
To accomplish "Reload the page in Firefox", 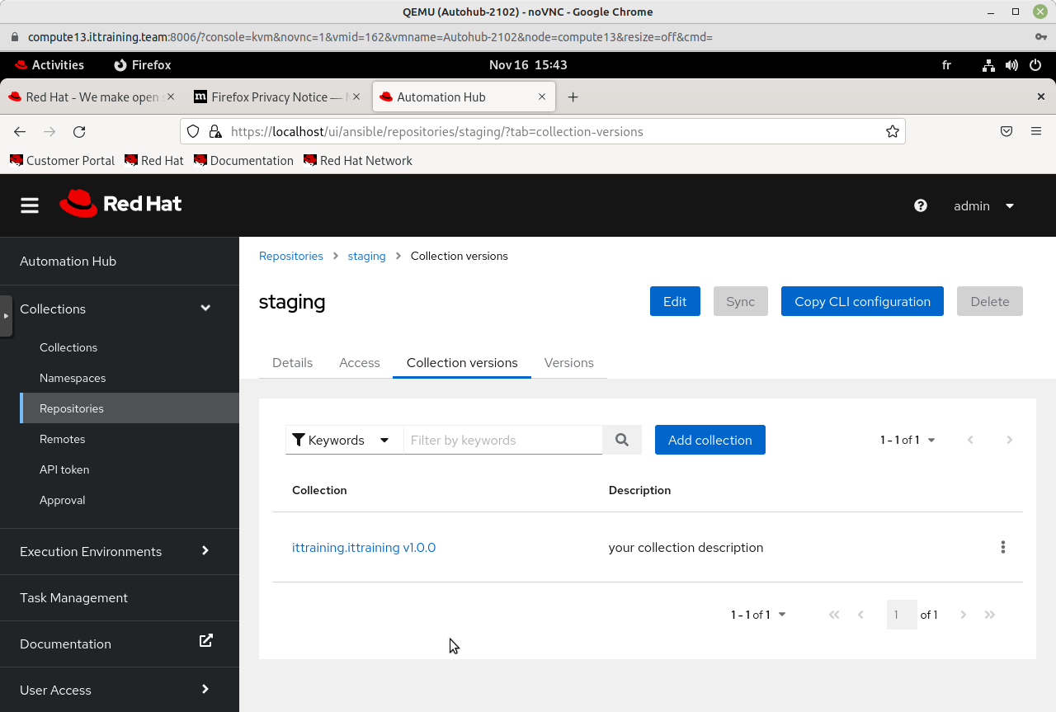I will (x=79, y=131).
